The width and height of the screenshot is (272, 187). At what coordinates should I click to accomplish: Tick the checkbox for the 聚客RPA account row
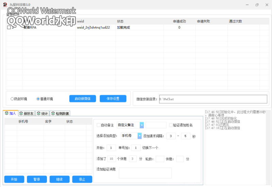(9, 28)
